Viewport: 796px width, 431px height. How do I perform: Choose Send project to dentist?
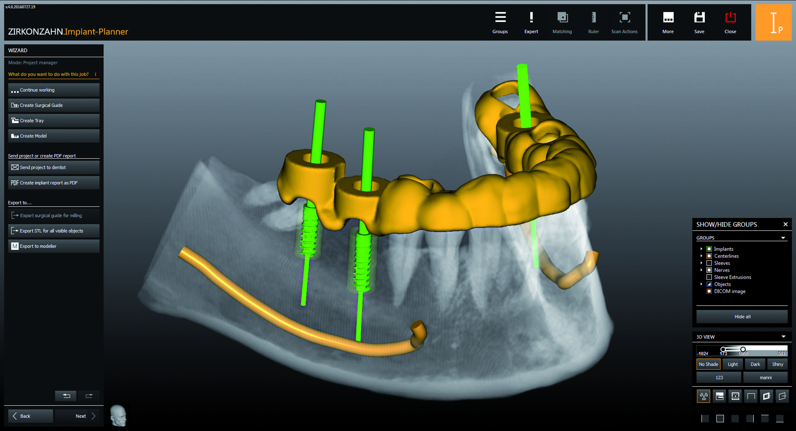(x=54, y=167)
